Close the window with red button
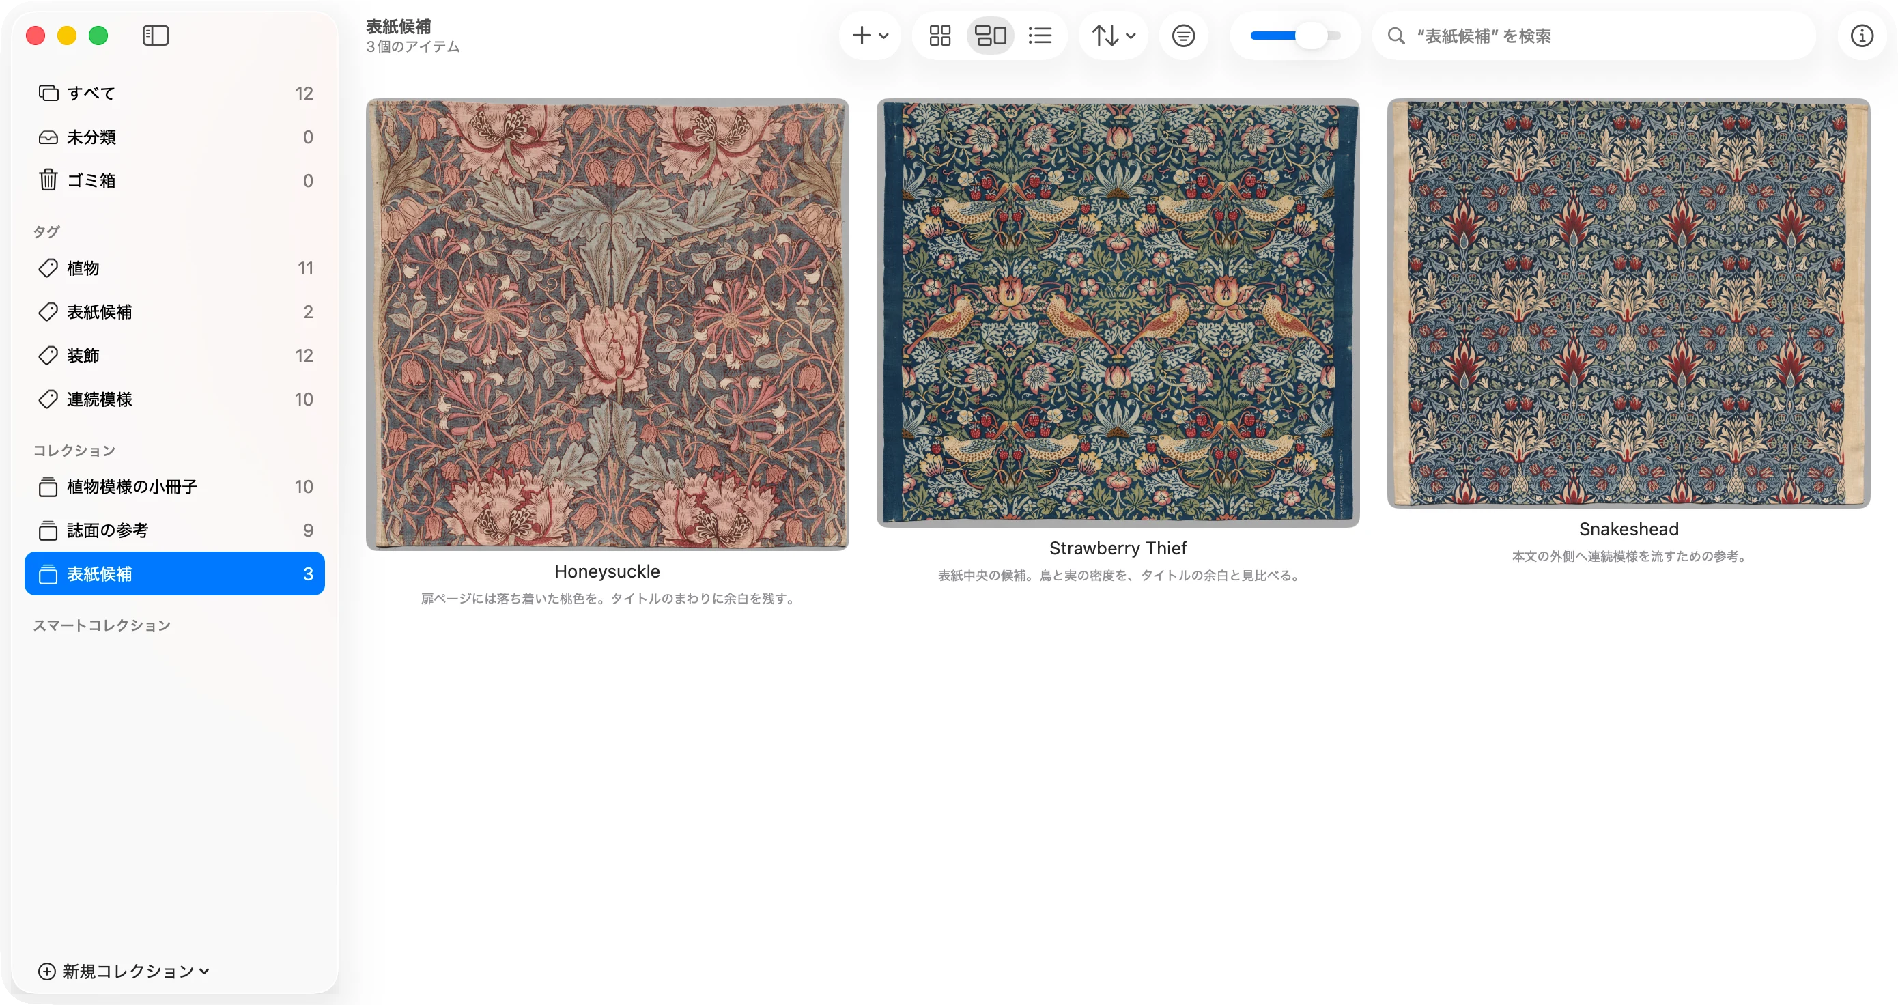This screenshot has width=1898, height=1005. tap(36, 36)
